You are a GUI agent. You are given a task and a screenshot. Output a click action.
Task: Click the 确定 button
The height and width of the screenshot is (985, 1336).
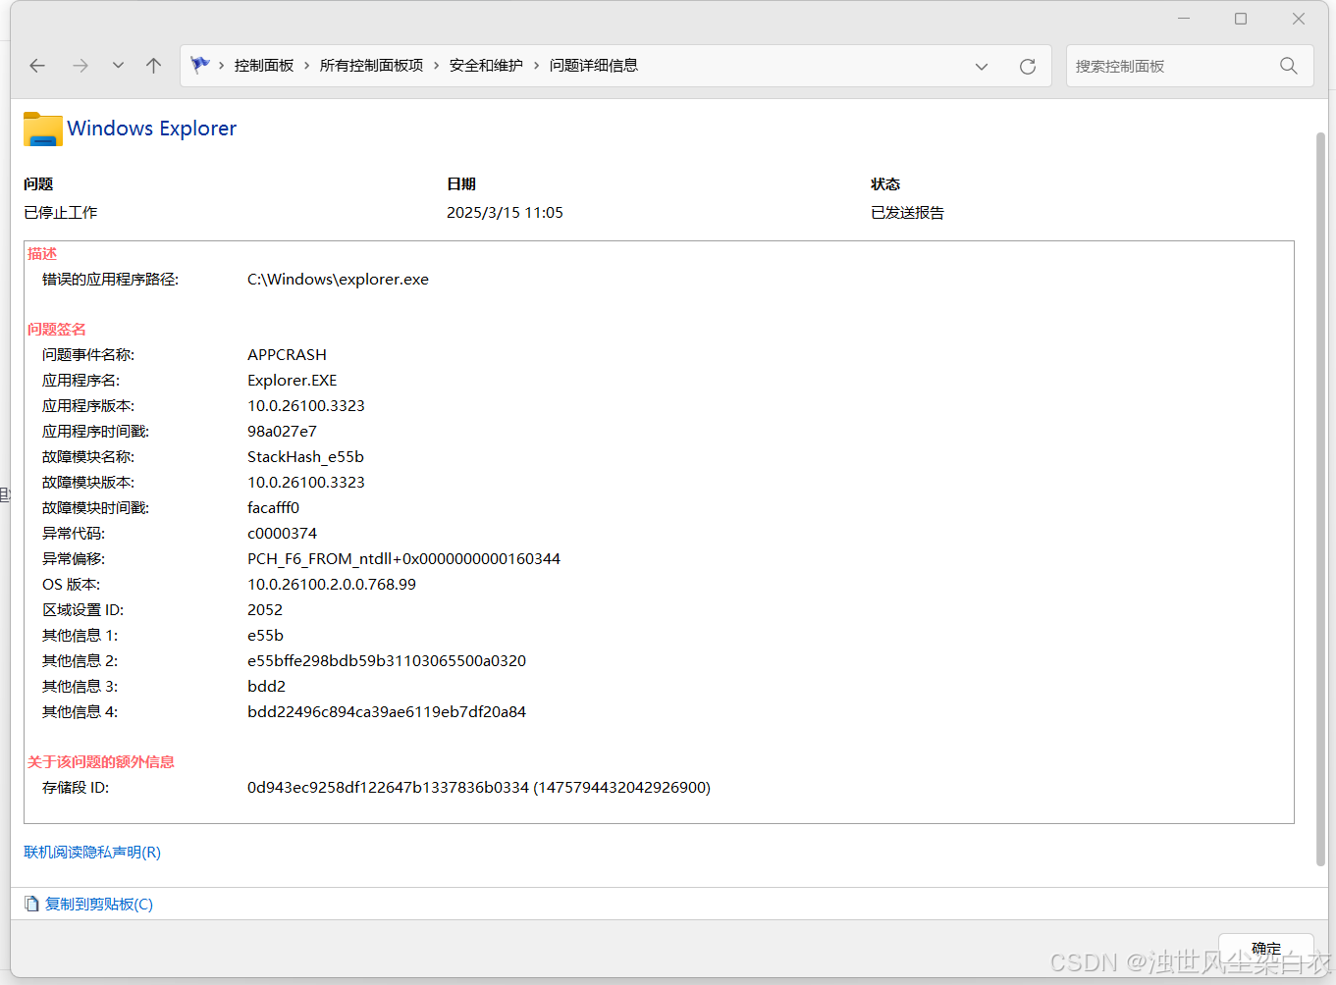(x=1266, y=949)
